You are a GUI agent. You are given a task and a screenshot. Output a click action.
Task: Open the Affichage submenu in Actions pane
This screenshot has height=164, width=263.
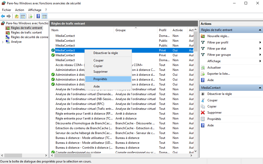click(214, 61)
